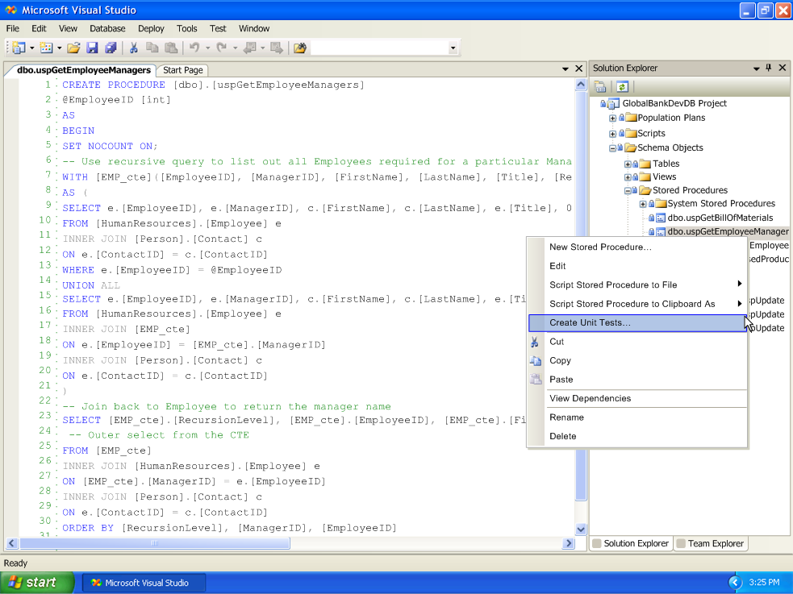Collapse the Schema Objects node
Viewport: 793px width, 594px height.
click(612, 148)
